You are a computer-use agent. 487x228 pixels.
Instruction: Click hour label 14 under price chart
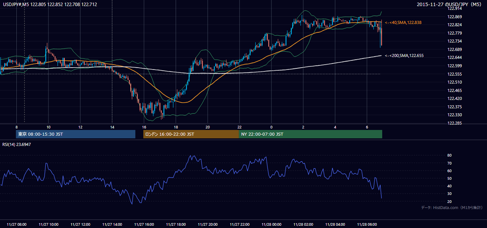112,127
